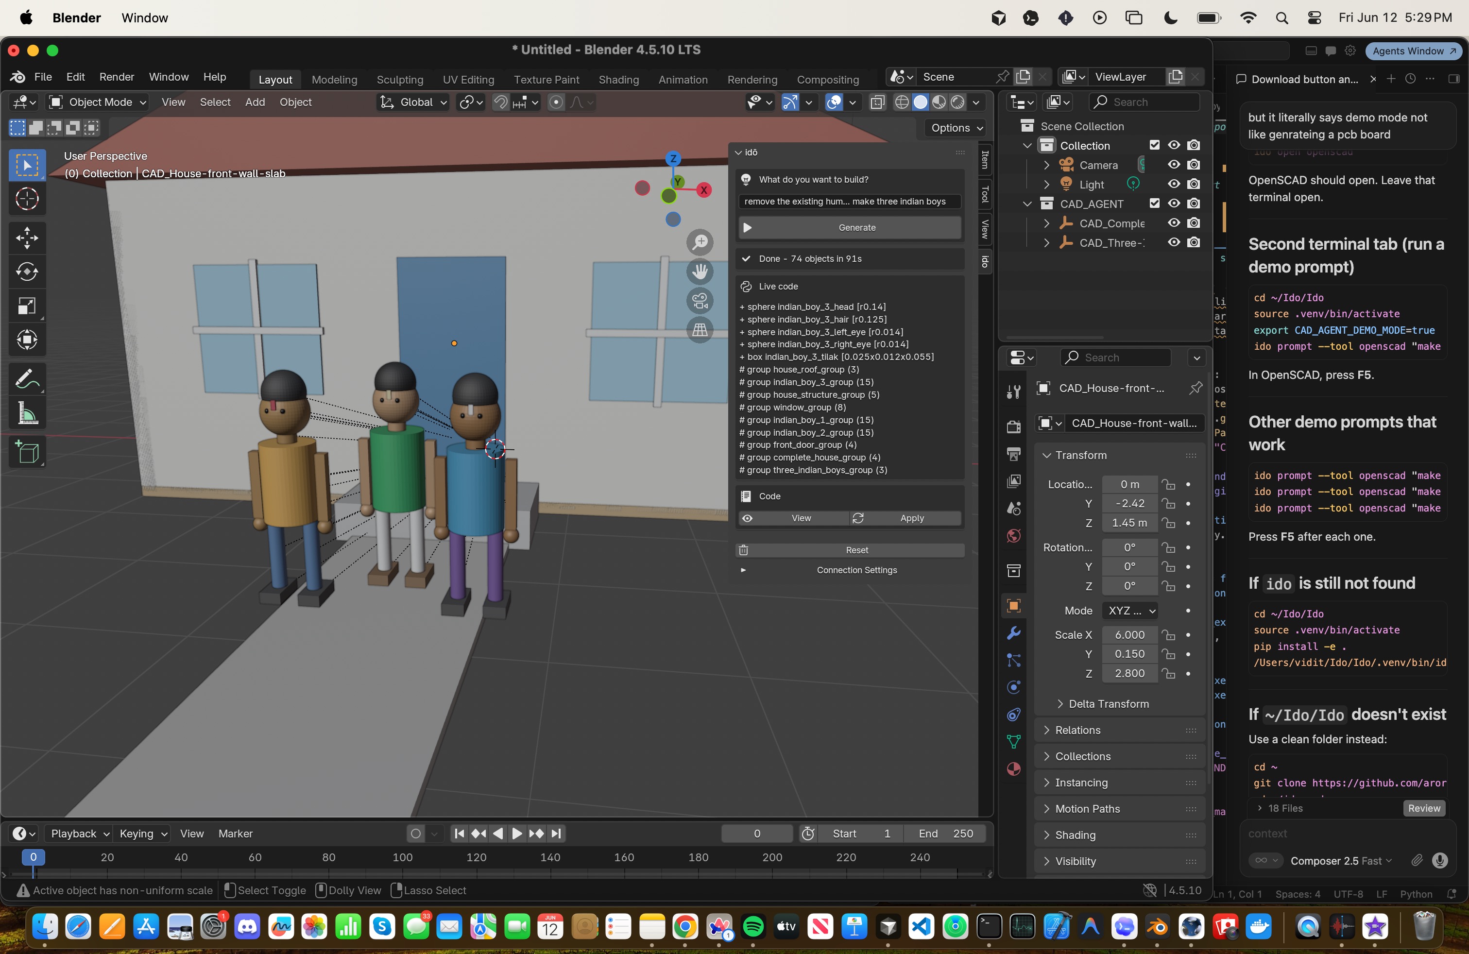This screenshot has height=954, width=1469.
Task: Toggle Location Z lock
Action: click(x=1168, y=523)
